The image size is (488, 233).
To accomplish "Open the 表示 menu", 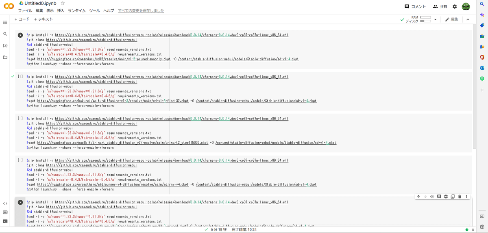I will [x=50, y=11].
